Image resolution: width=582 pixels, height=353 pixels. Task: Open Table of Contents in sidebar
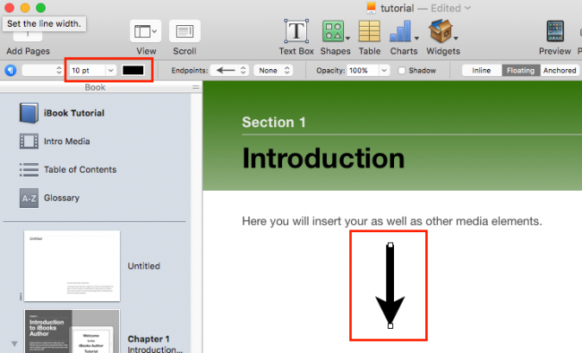pos(81,169)
